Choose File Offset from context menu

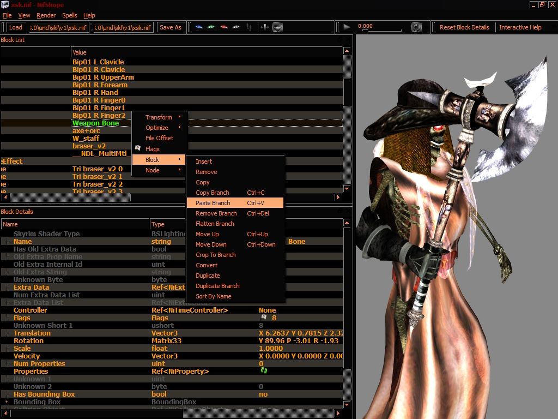pos(160,138)
